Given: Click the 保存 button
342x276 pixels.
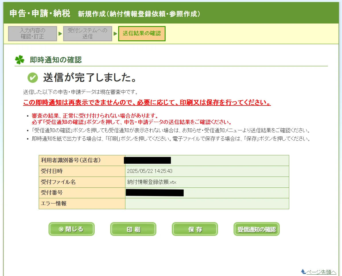Looking at the screenshot, I should (x=195, y=229).
